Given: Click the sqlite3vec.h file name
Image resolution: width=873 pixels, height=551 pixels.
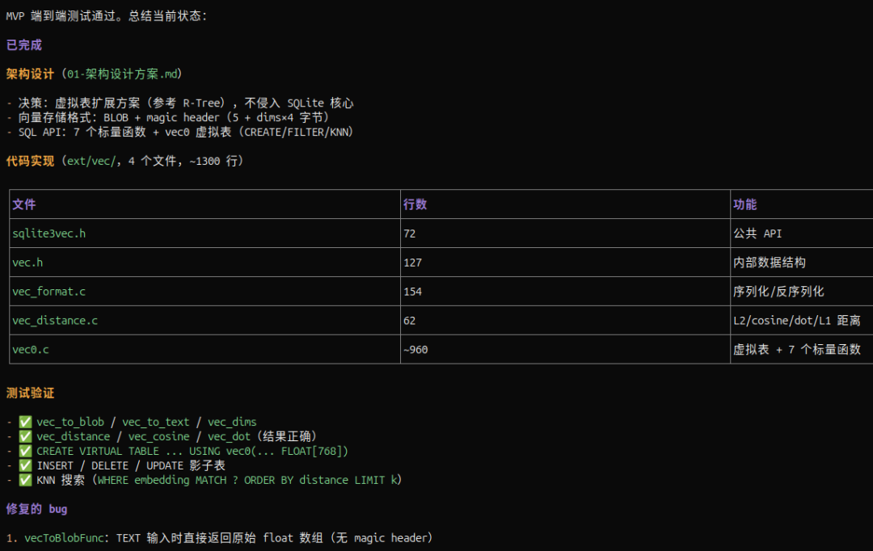Looking at the screenshot, I should (49, 233).
